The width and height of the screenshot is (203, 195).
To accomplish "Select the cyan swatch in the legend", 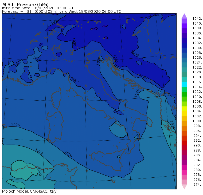I will [184, 85].
